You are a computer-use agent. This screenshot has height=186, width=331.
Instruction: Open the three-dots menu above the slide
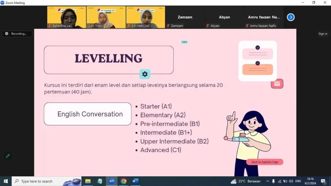184,42
